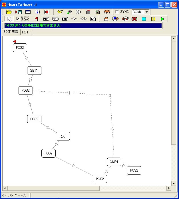Select the rightmost POS2 node after CMP1
The width and height of the screenshot is (179, 199).
point(134,170)
